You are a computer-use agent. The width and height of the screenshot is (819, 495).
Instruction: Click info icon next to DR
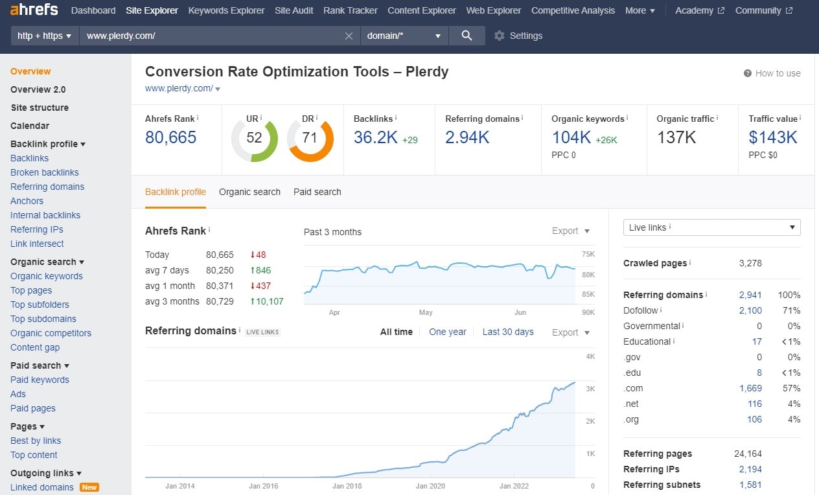click(317, 118)
